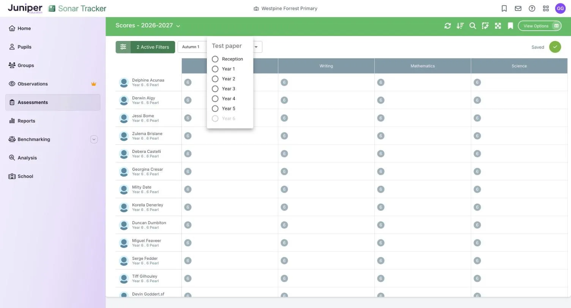Click the Observations premium crown icon
The width and height of the screenshot is (571, 308).
tap(94, 84)
